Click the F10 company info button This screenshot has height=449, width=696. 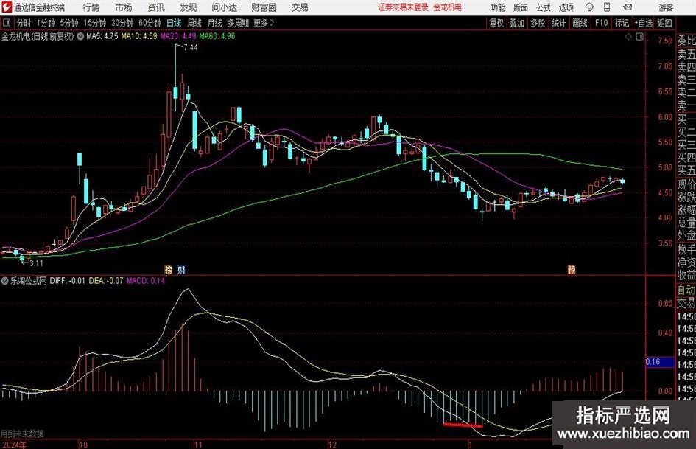coord(601,23)
